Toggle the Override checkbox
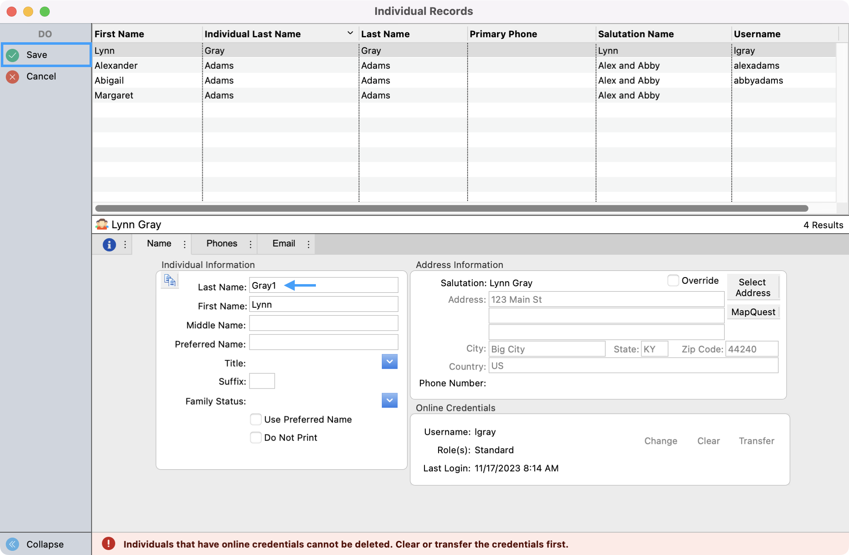The height and width of the screenshot is (555, 849). (x=673, y=281)
